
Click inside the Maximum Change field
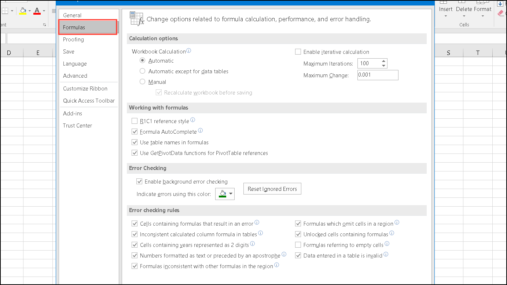(378, 75)
